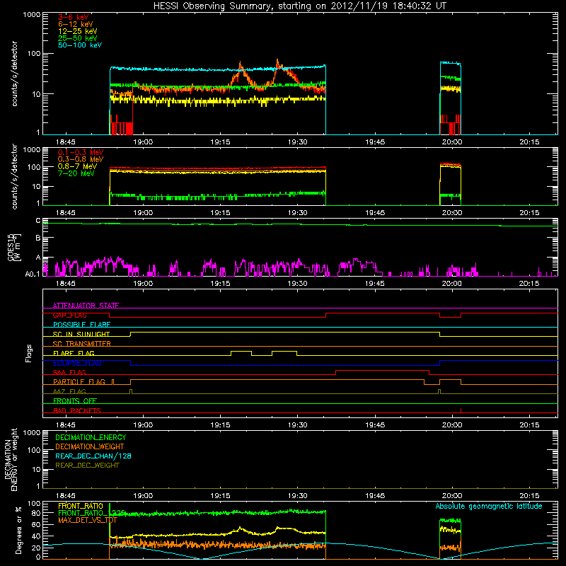
Task: Click the yellow 0.8-7 MeV legend entry
Action: (x=77, y=166)
